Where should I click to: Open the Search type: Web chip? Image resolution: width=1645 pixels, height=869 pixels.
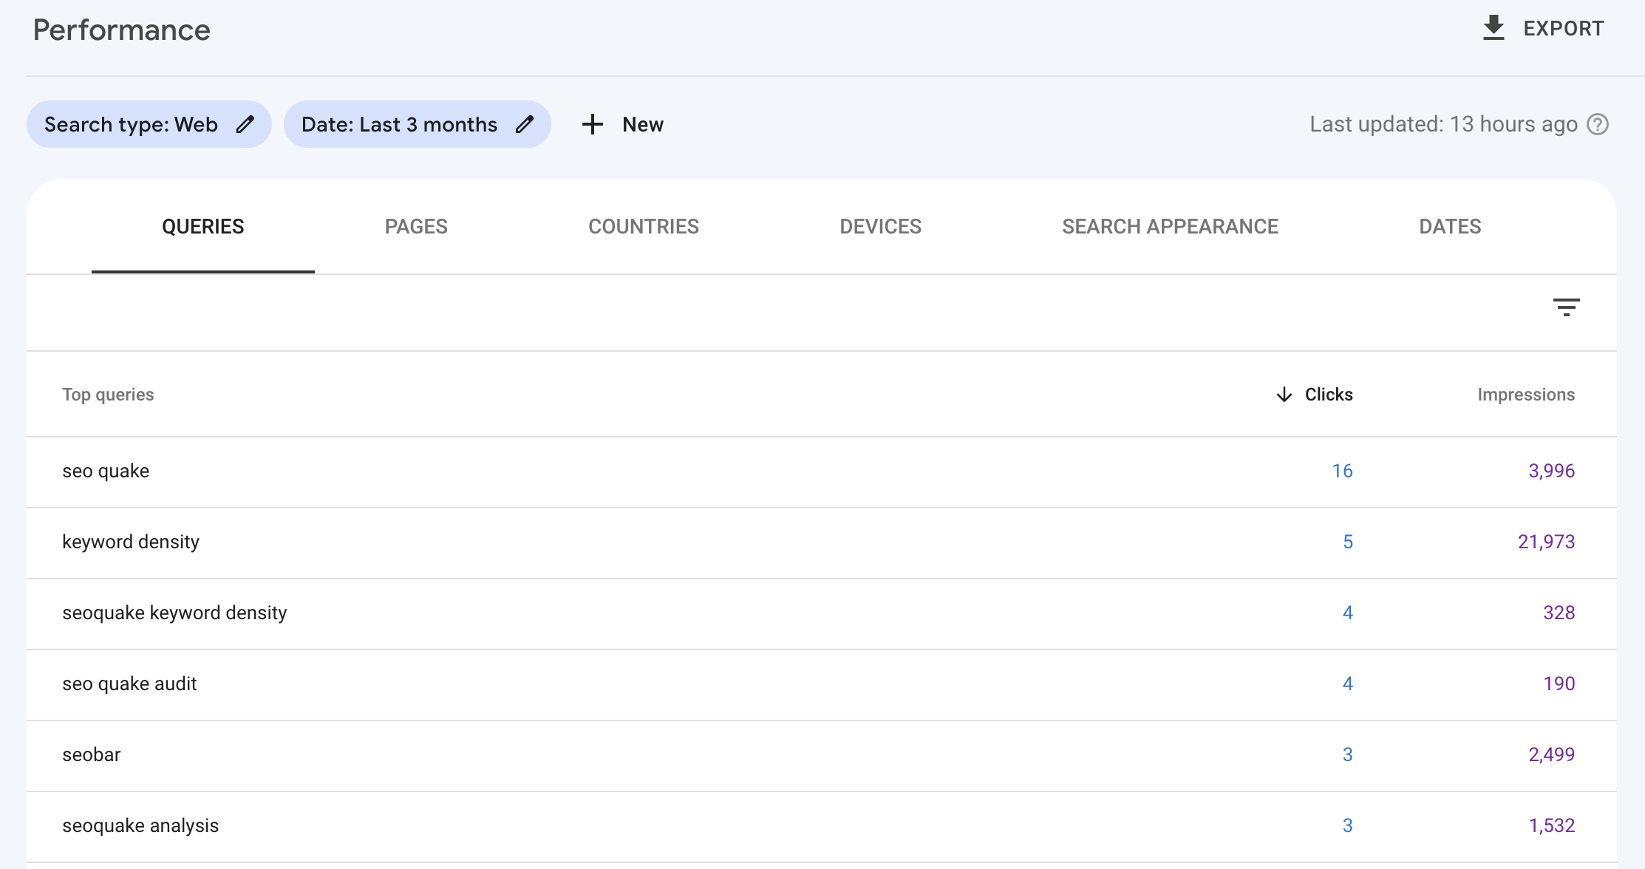coord(131,124)
